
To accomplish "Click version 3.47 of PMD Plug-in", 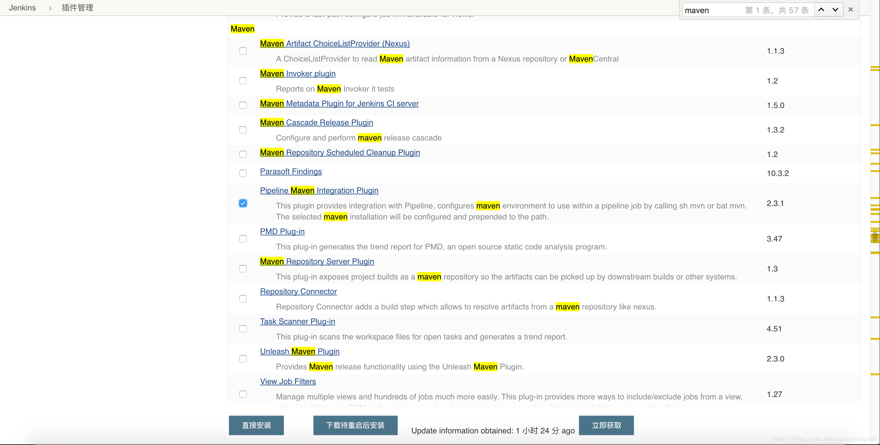I will tap(774, 238).
